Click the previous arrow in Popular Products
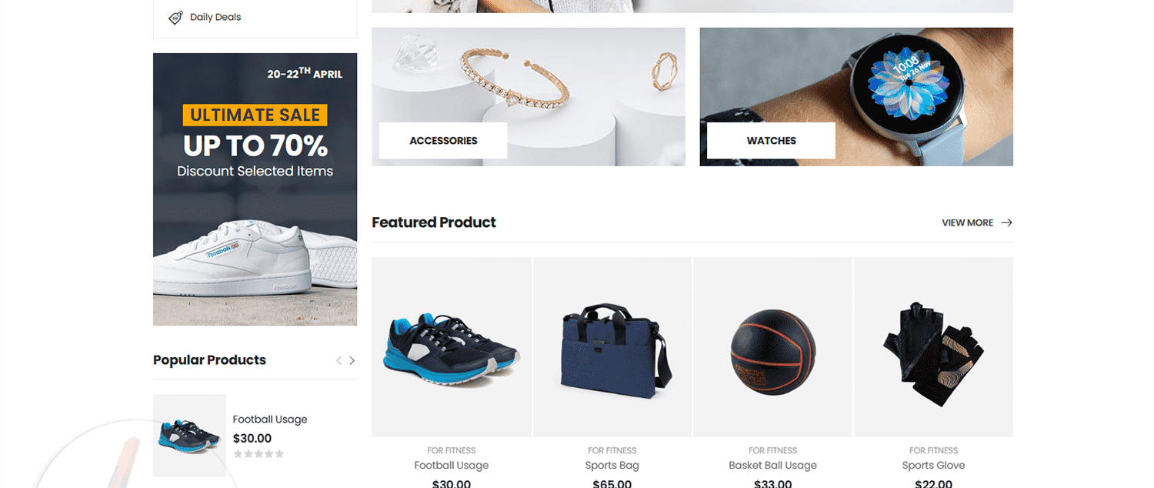This screenshot has height=488, width=1154. click(339, 360)
